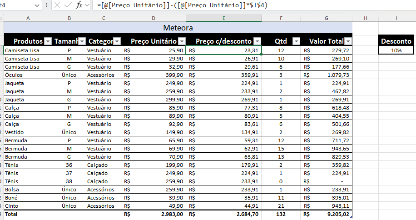Select column E header
The width and height of the screenshot is (416, 220).
[223, 18]
